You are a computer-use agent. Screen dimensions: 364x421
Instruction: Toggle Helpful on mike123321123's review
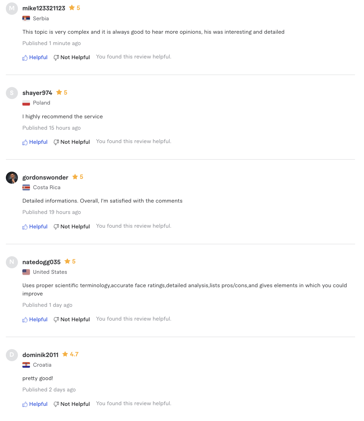pos(35,57)
